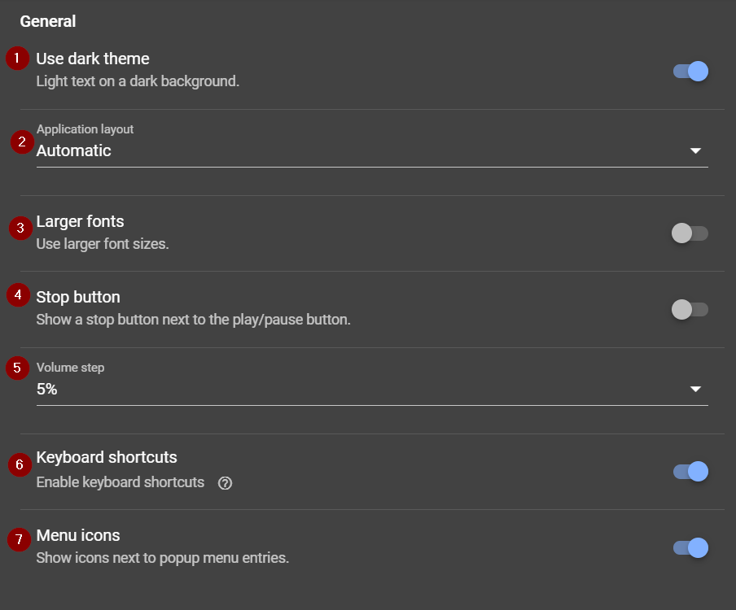Open the Application layout dropdown arrow

click(695, 150)
